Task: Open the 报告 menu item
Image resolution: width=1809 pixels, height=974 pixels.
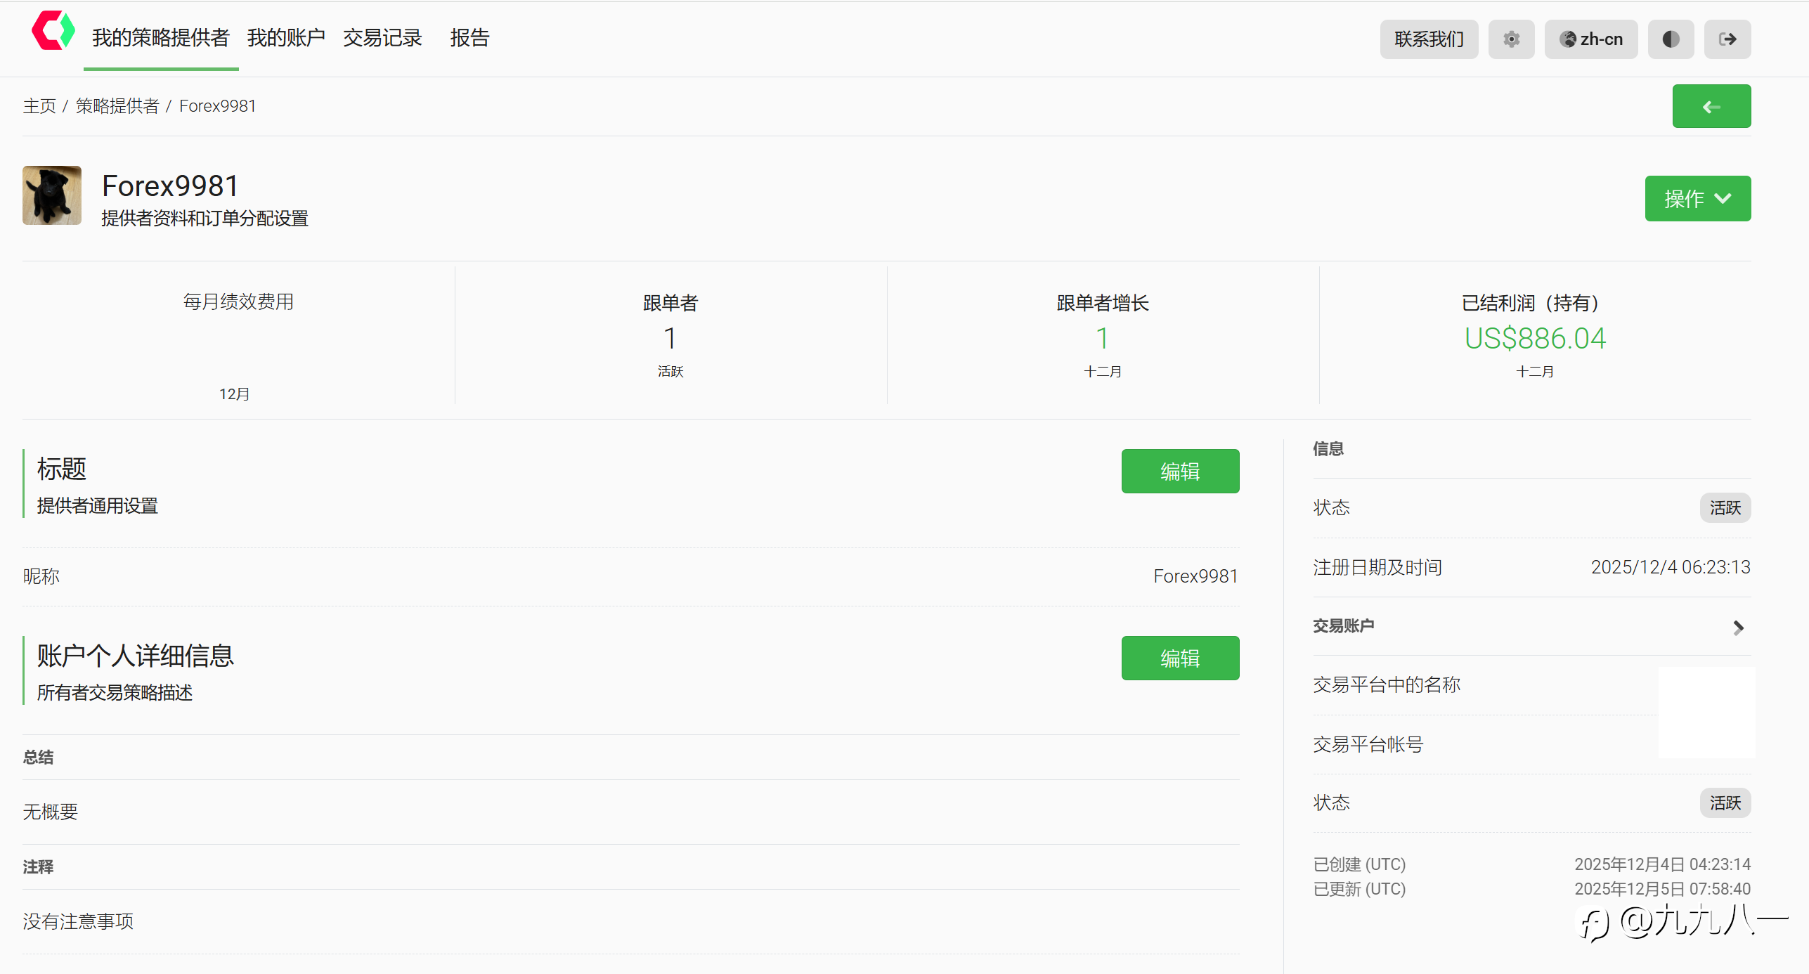Action: coord(469,38)
